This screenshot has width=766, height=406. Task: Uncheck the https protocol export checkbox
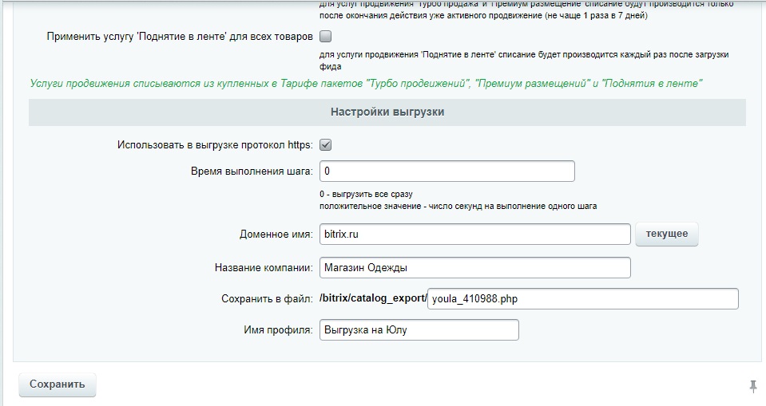pyautogui.click(x=325, y=145)
